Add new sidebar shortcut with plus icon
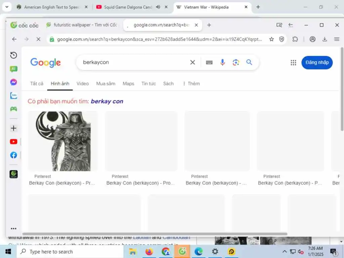 tap(13, 128)
